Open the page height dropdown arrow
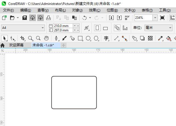176x126 pixels. (75, 30)
